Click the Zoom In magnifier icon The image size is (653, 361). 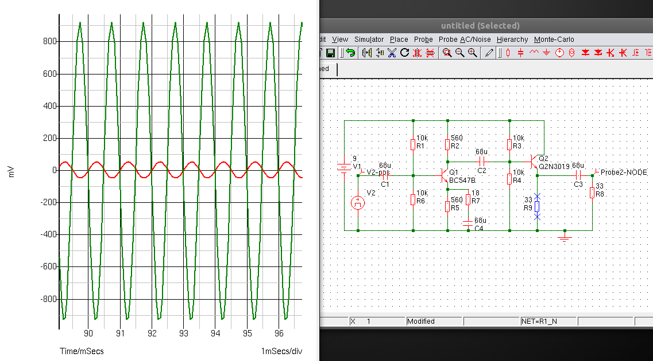[472, 53]
